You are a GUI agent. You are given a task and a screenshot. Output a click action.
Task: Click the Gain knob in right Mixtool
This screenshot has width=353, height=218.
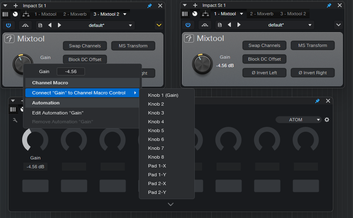pyautogui.click(x=202, y=64)
